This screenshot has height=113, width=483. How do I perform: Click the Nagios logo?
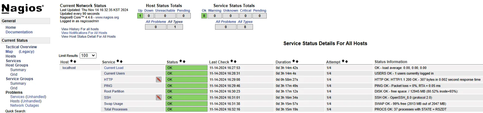pyautogui.click(x=22, y=8)
